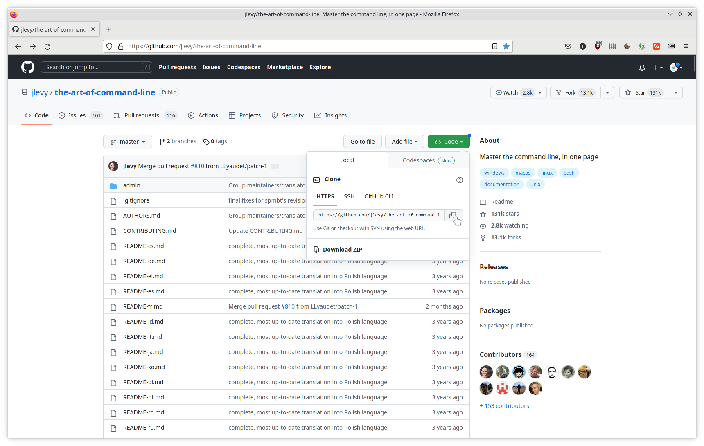Toggle reader view in the address bar
This screenshot has height=446, width=704.
click(494, 46)
